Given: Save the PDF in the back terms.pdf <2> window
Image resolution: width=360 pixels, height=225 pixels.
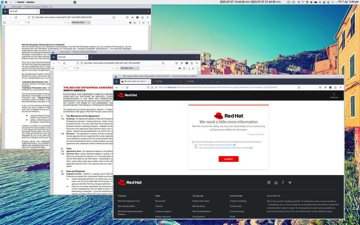Looking at the screenshot, I should [135, 23].
